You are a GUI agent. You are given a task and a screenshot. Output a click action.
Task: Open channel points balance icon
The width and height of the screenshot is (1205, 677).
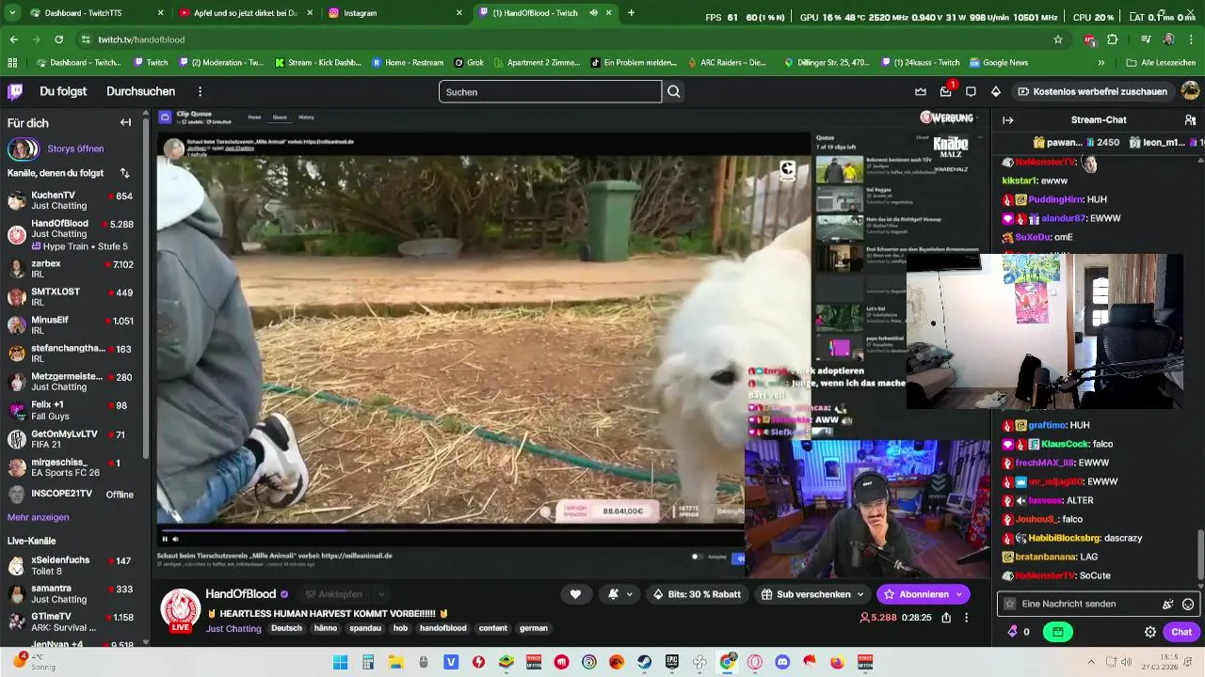coord(1012,632)
